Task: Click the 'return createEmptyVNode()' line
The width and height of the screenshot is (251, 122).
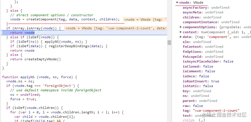Action: click(x=35, y=59)
